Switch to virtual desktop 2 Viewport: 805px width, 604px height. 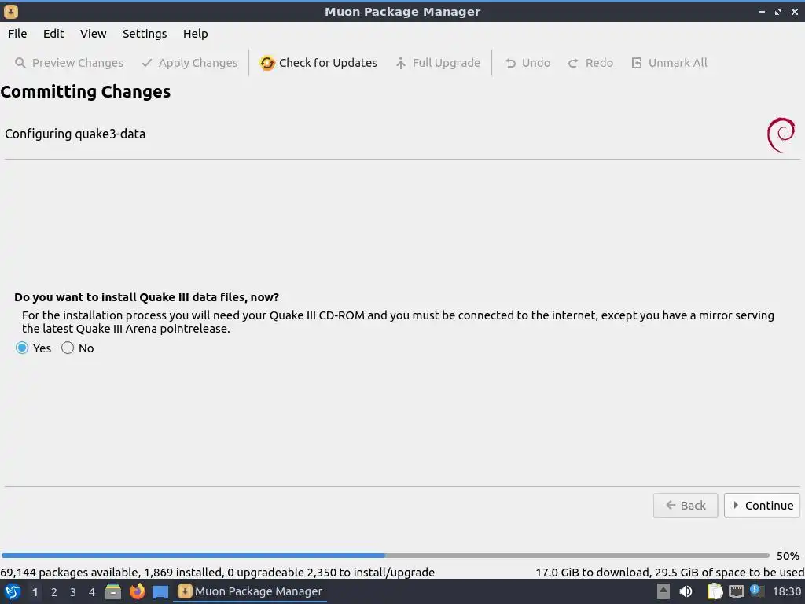(x=54, y=592)
